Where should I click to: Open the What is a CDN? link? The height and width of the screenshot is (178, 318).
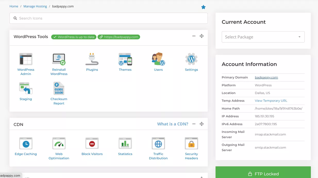coord(173,124)
